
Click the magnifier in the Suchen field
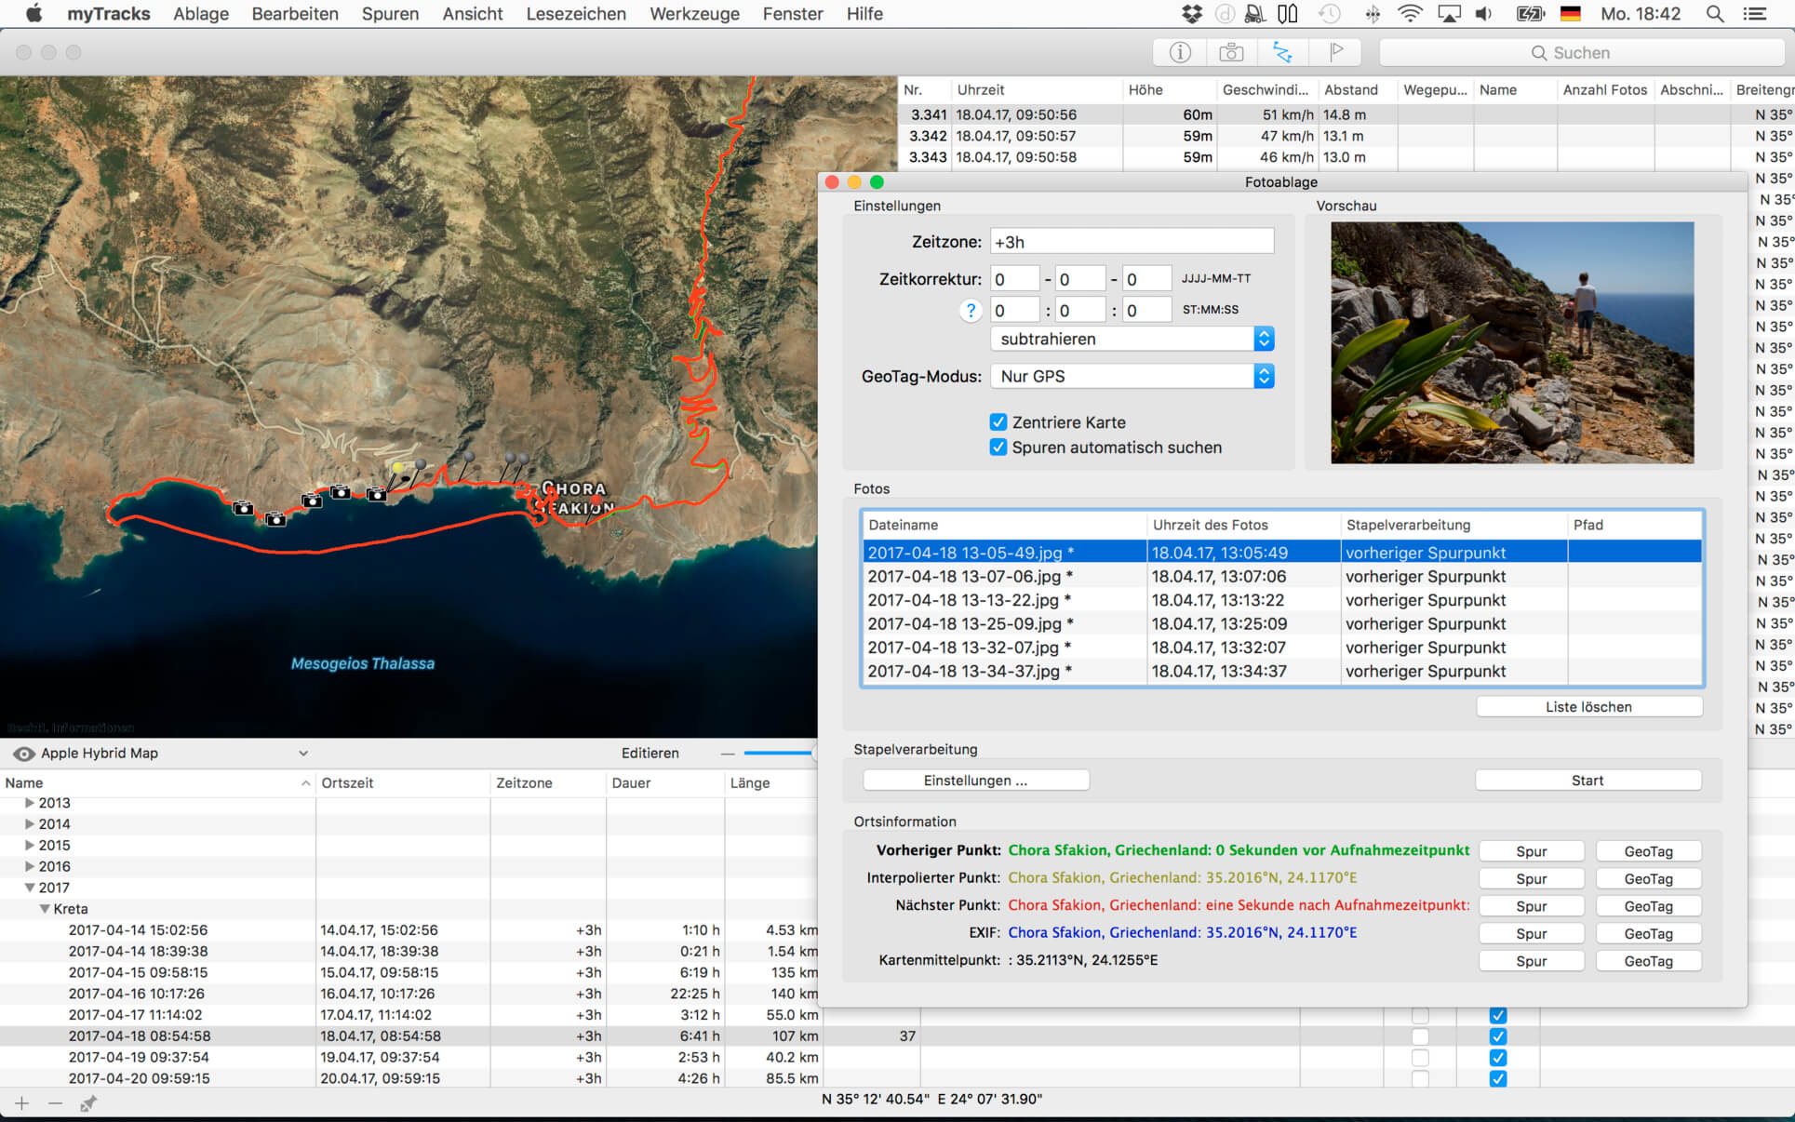(x=1539, y=53)
